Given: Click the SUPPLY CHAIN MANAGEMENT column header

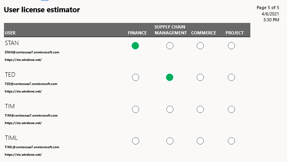Looking at the screenshot, I should (x=171, y=30).
